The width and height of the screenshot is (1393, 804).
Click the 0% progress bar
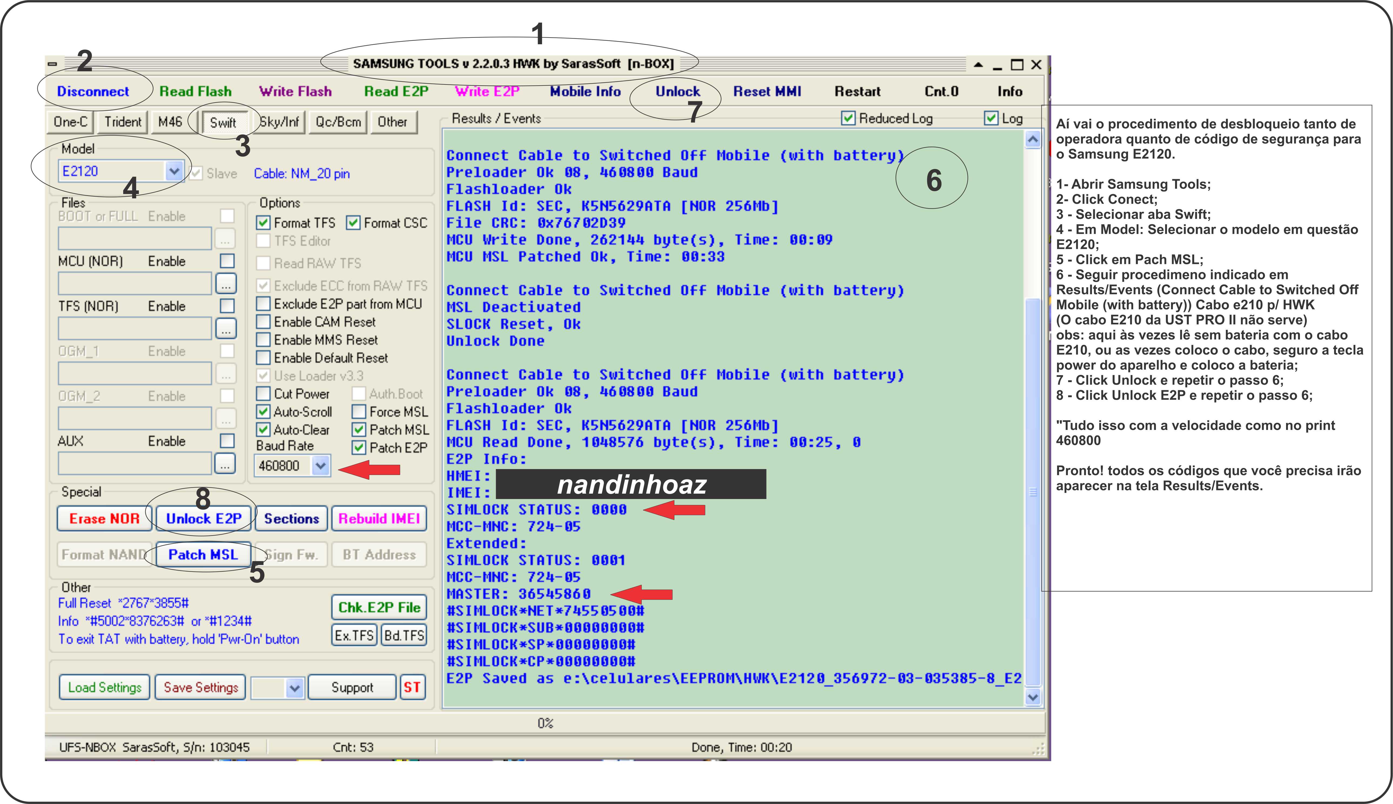pos(545,723)
